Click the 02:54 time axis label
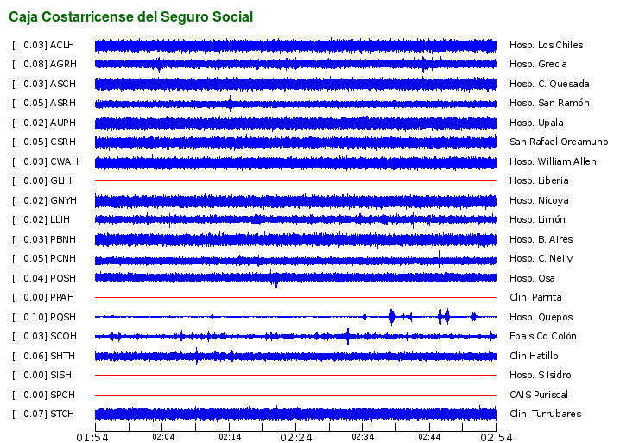 click(x=496, y=438)
